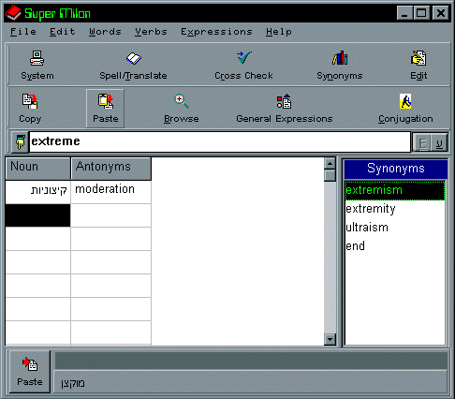The height and width of the screenshot is (399, 455).
Task: Select the 'moderation' antonym cell
Action: (x=110, y=192)
